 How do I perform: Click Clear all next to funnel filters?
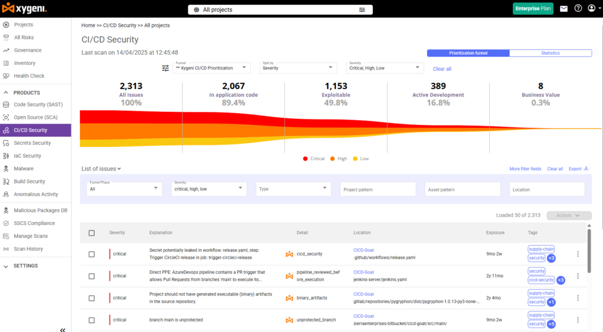[442, 69]
